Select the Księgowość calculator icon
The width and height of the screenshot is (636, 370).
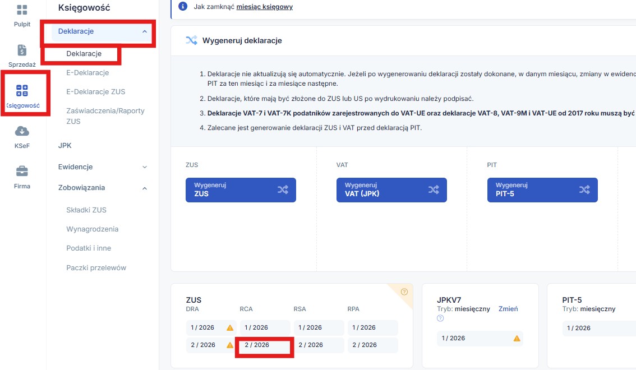[x=22, y=91]
